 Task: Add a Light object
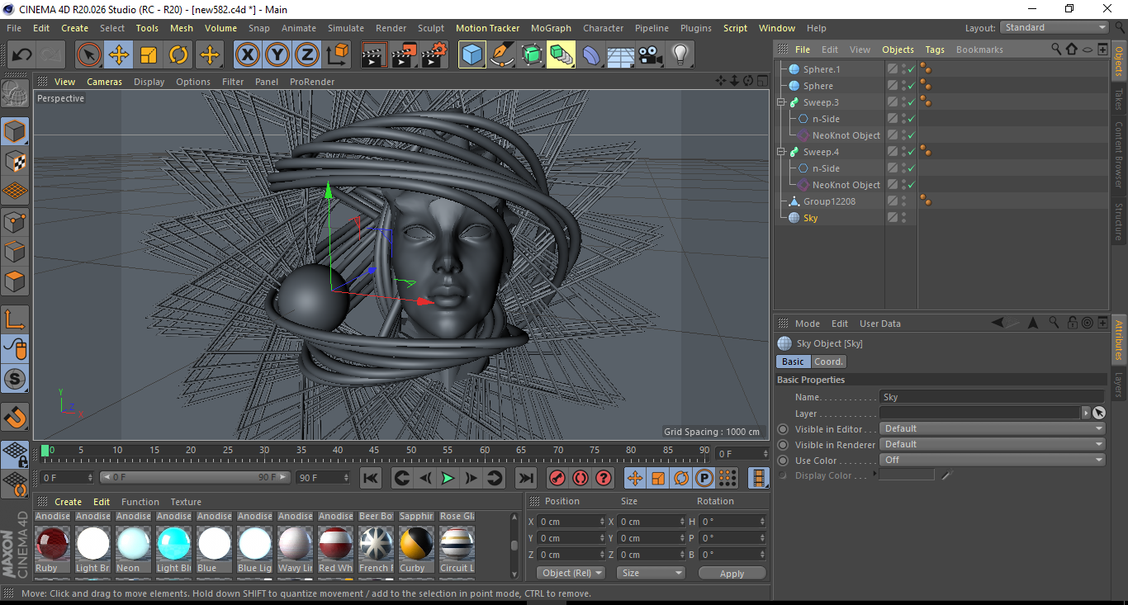pyautogui.click(x=680, y=55)
